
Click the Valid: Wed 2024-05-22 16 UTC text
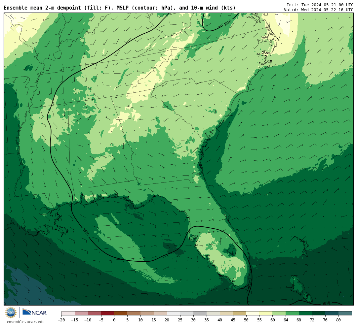[319, 10]
